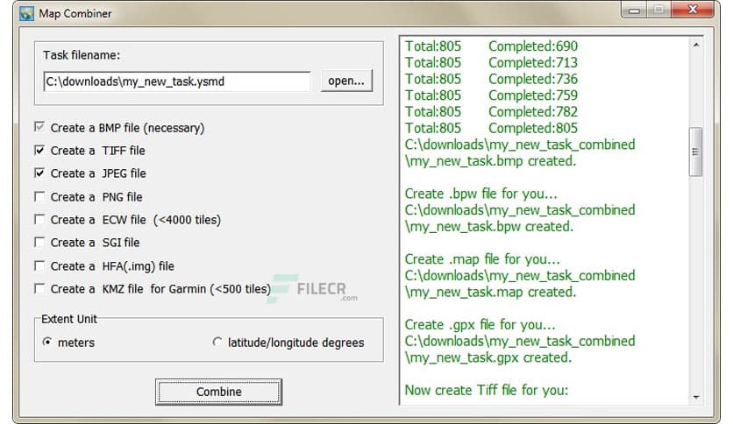Select meters extent unit
The width and height of the screenshot is (733, 424).
tap(46, 343)
